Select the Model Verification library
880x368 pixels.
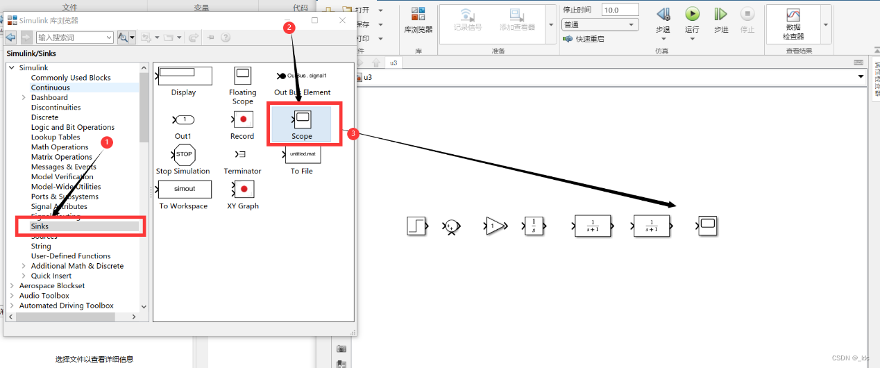coord(62,176)
